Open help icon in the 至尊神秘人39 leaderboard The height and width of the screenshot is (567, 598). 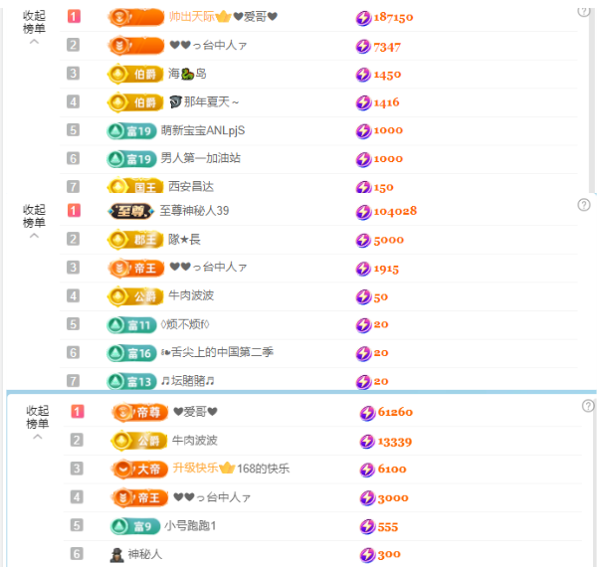584,205
